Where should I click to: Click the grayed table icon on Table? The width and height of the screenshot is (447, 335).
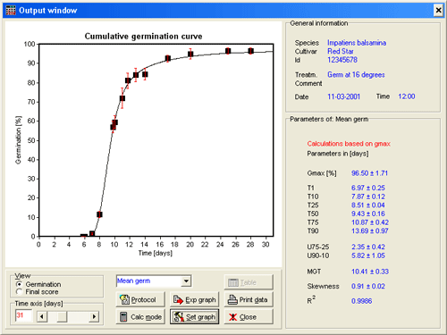point(233,282)
